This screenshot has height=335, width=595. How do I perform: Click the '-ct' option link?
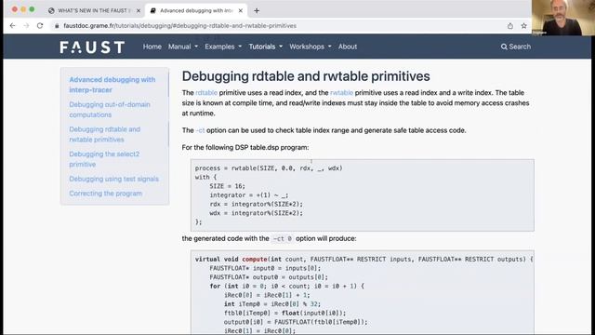pyautogui.click(x=200, y=130)
